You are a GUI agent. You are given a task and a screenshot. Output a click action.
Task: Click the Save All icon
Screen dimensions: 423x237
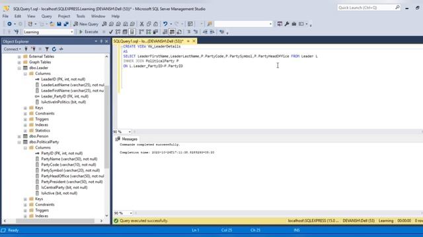(66, 24)
